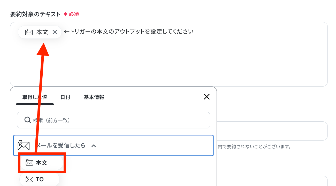Click the magnifier search icon
This screenshot has height=186, width=336.
(x=28, y=120)
